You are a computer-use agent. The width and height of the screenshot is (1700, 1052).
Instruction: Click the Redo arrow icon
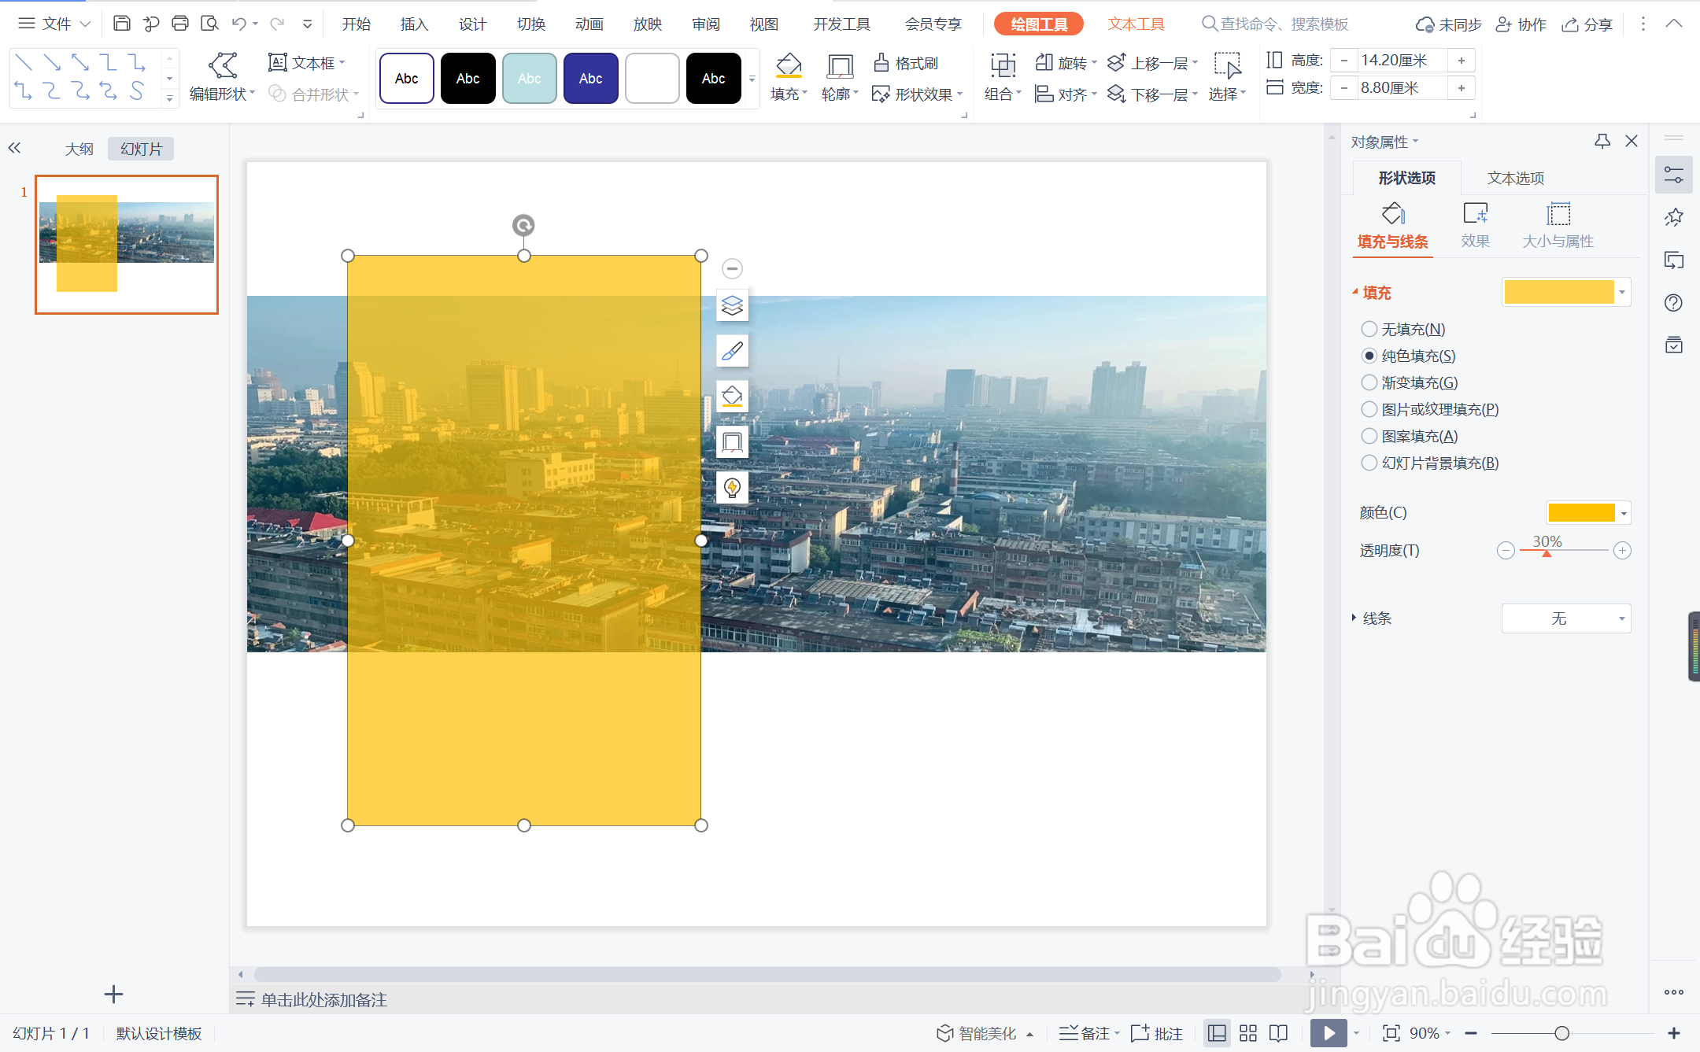tap(277, 24)
